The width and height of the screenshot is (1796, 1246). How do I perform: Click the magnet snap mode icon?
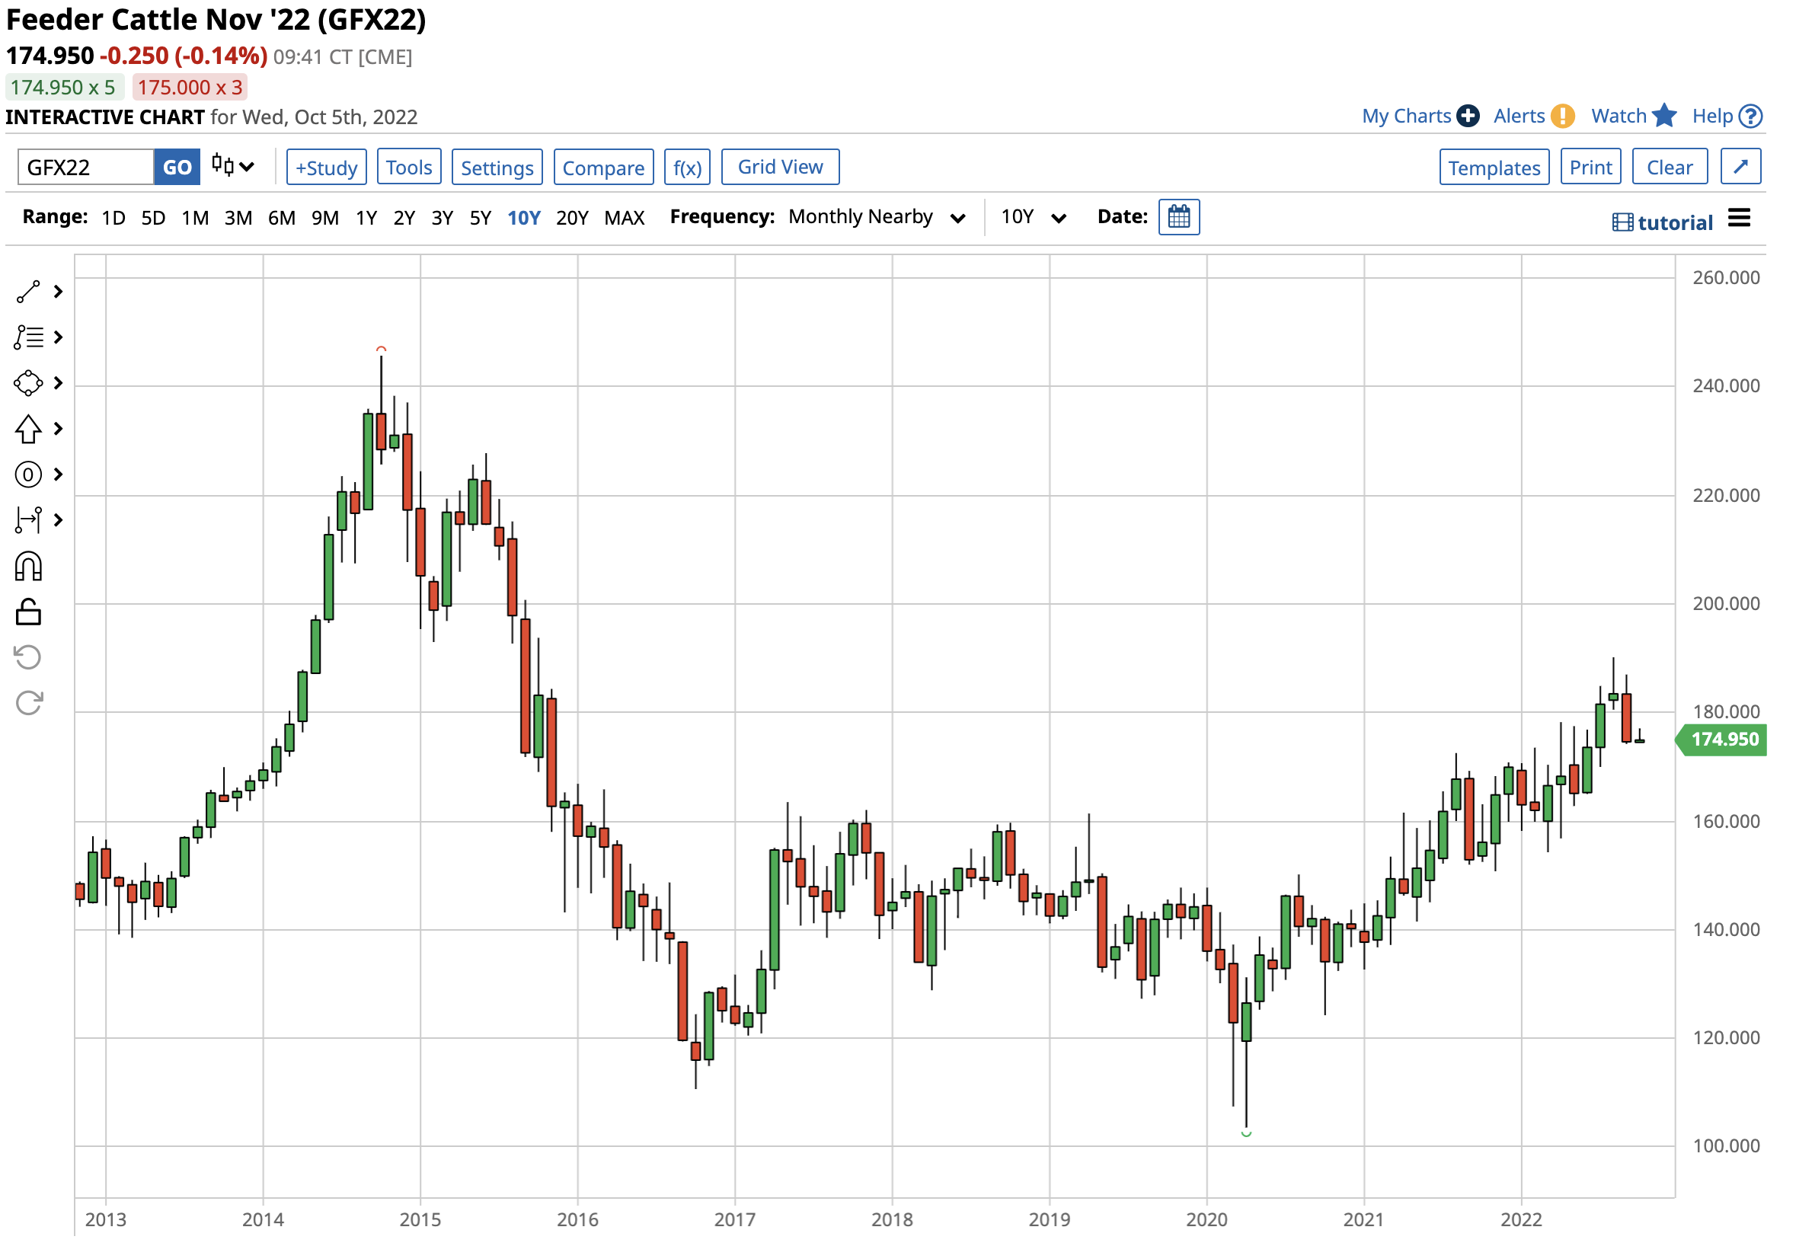coord(28,567)
